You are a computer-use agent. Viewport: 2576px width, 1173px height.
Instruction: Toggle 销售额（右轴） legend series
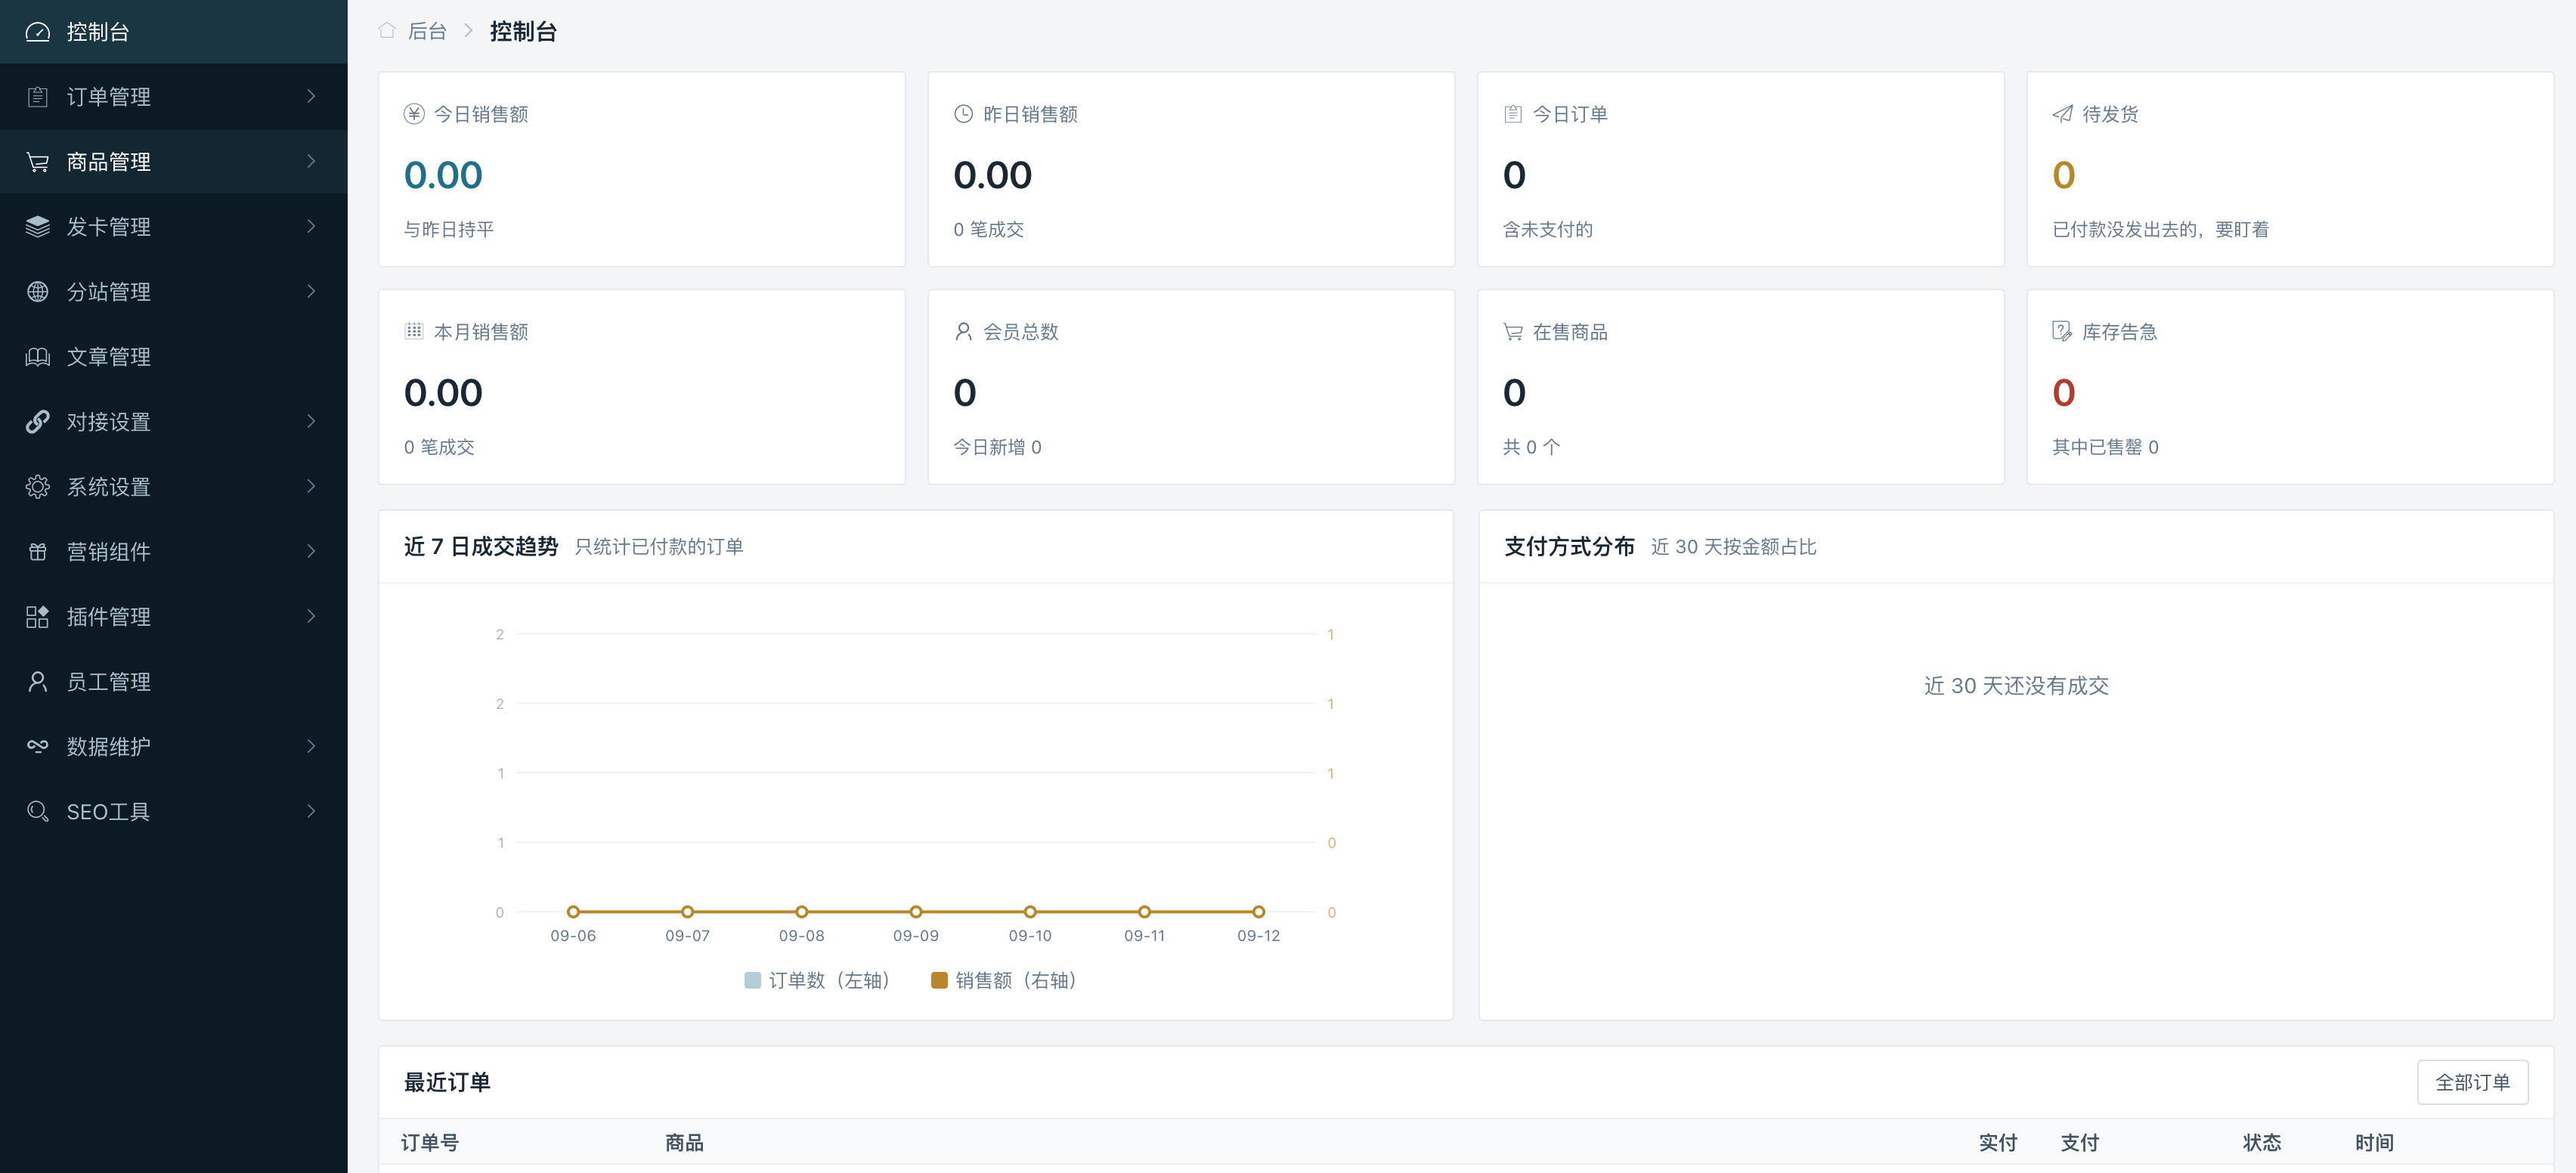pyautogui.click(x=1004, y=980)
